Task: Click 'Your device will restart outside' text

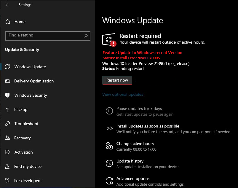Action: tap(162, 42)
